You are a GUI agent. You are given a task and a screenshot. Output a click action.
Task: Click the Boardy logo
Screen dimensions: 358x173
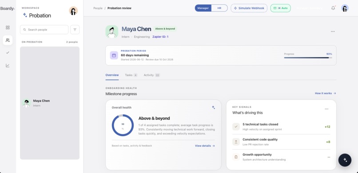8,9
